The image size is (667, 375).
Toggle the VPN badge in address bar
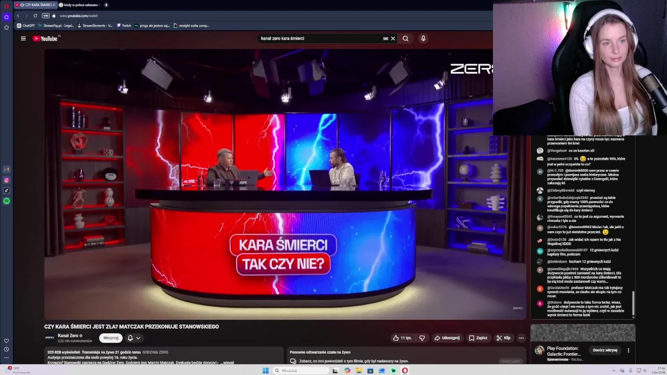click(x=46, y=16)
